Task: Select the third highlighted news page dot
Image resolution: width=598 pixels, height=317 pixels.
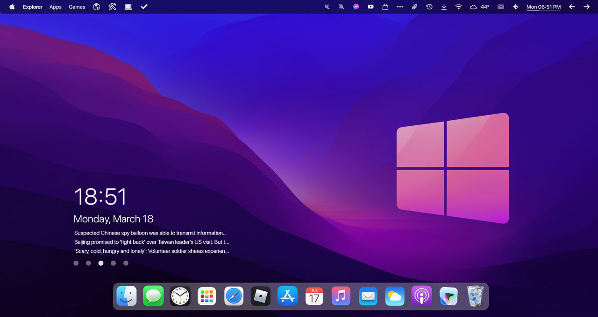Action: click(x=101, y=263)
